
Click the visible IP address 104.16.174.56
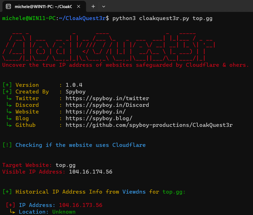tap(90, 172)
